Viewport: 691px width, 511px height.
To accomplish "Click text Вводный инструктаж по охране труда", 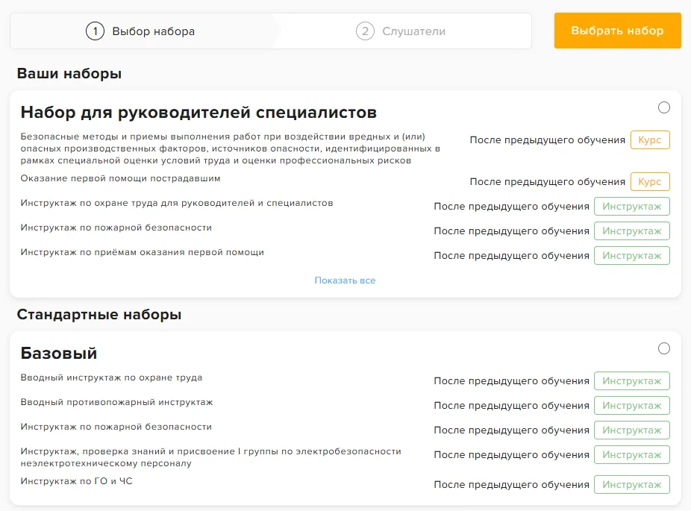I will pyautogui.click(x=111, y=377).
